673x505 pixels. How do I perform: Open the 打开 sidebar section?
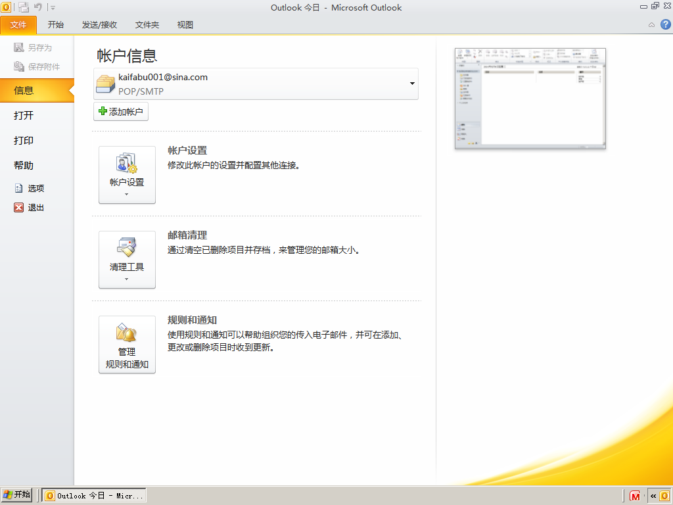37,115
